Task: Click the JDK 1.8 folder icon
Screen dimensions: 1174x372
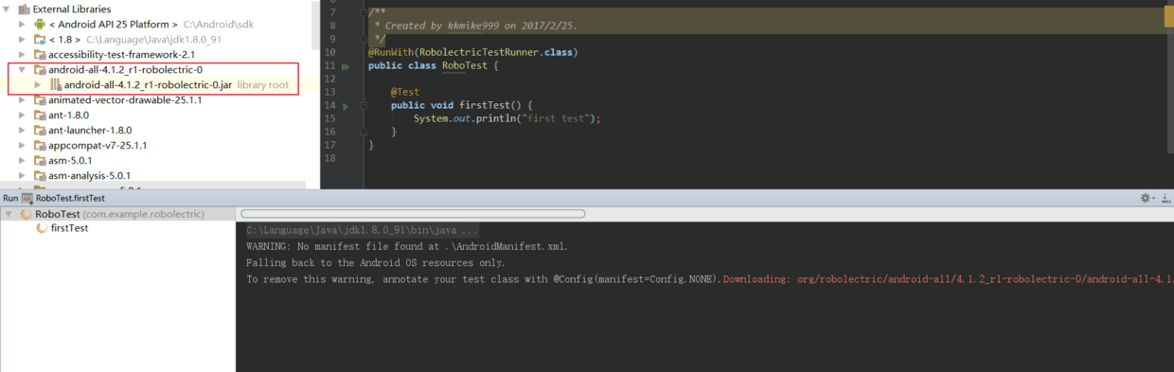Action: point(39,40)
